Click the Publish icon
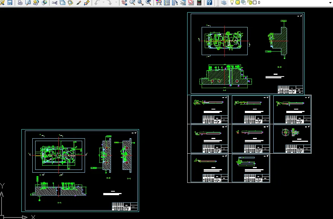This screenshot has height=219, width=333. [36, 2]
